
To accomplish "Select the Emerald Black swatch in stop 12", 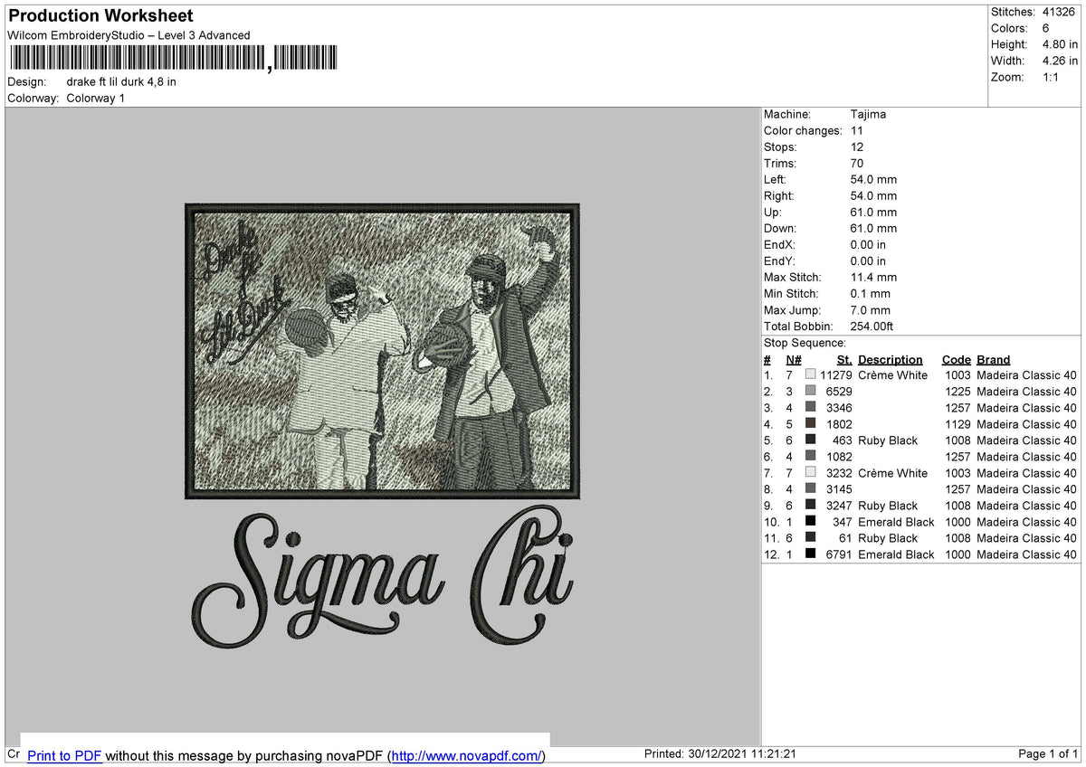I will point(810,554).
